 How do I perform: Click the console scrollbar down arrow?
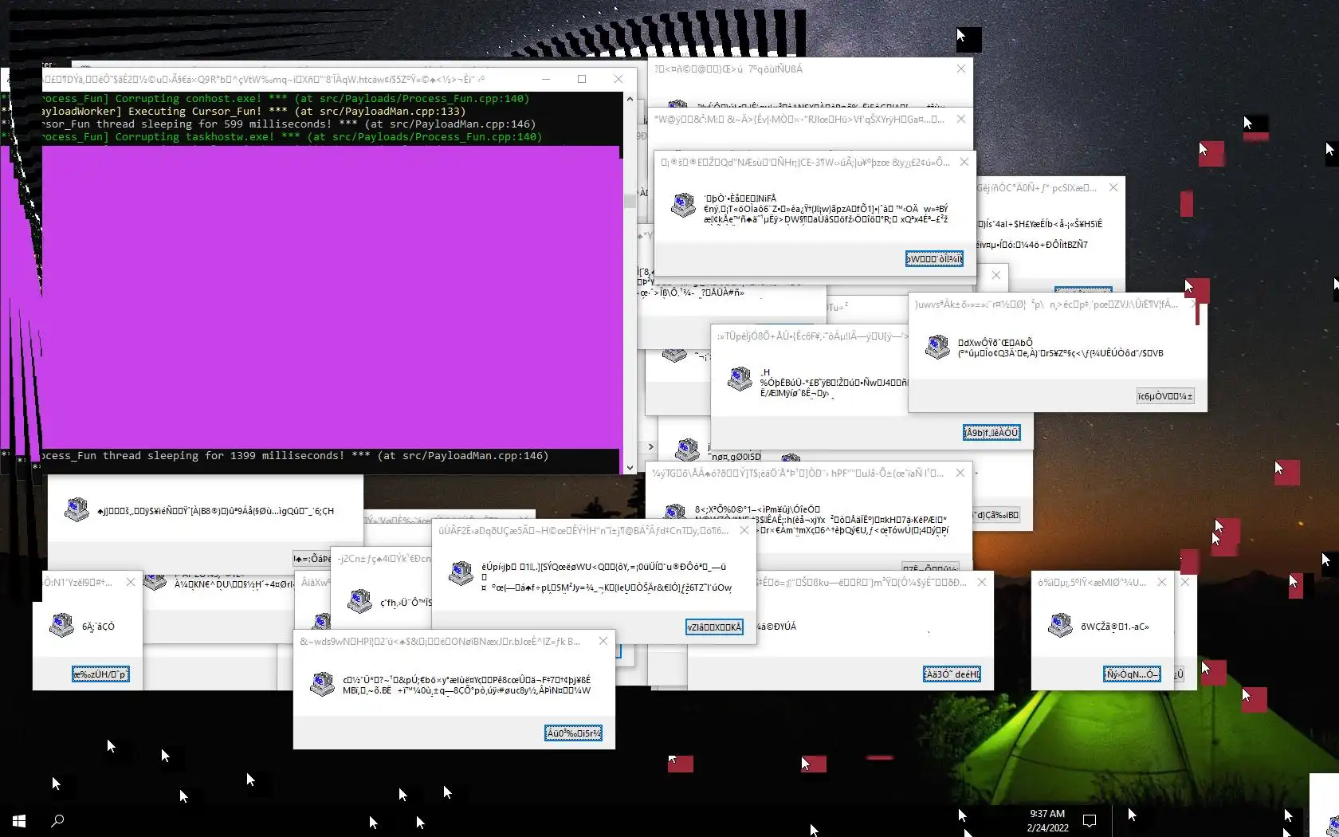point(630,468)
